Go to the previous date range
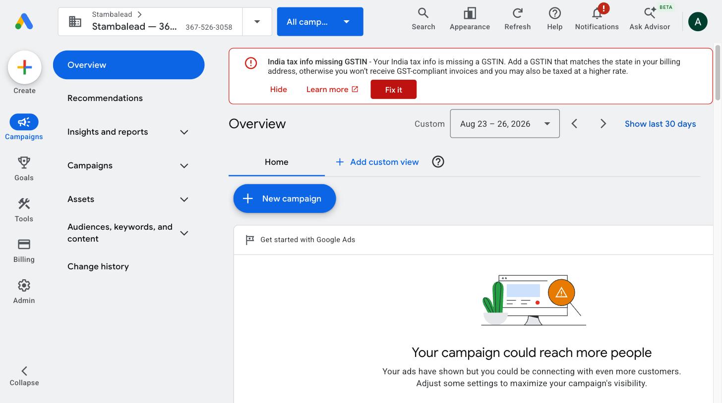This screenshot has height=403, width=722. (574, 124)
